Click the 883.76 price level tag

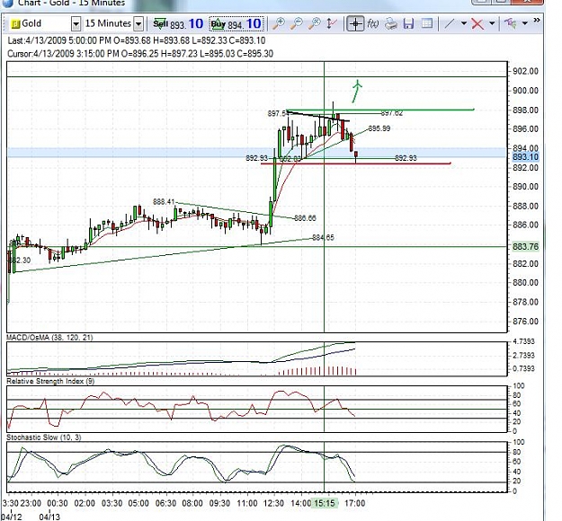525,247
